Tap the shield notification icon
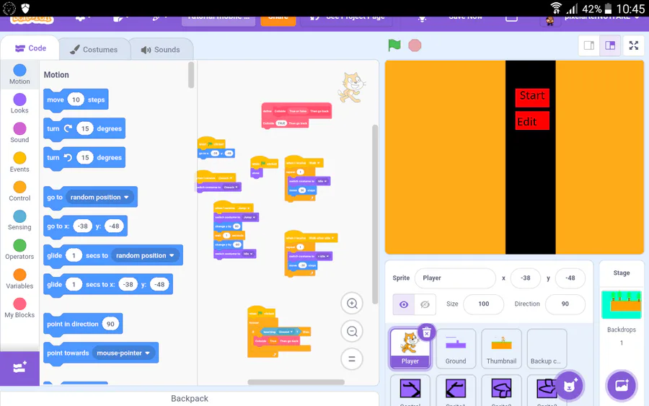Screen dimensions: 649x406 pyautogui.click(x=26, y=8)
